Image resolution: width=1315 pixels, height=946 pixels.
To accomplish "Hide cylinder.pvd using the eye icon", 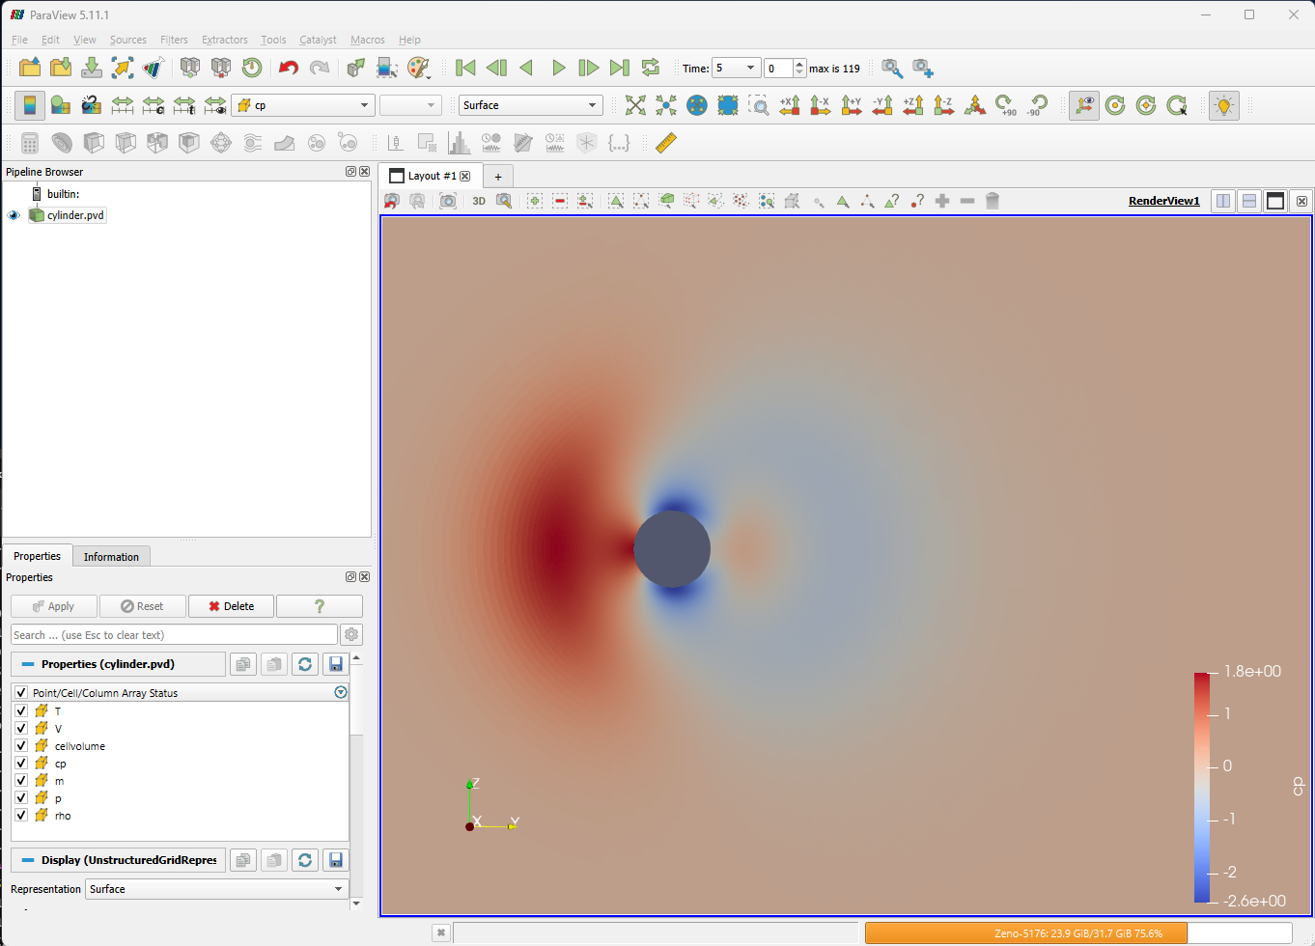I will click(x=14, y=215).
